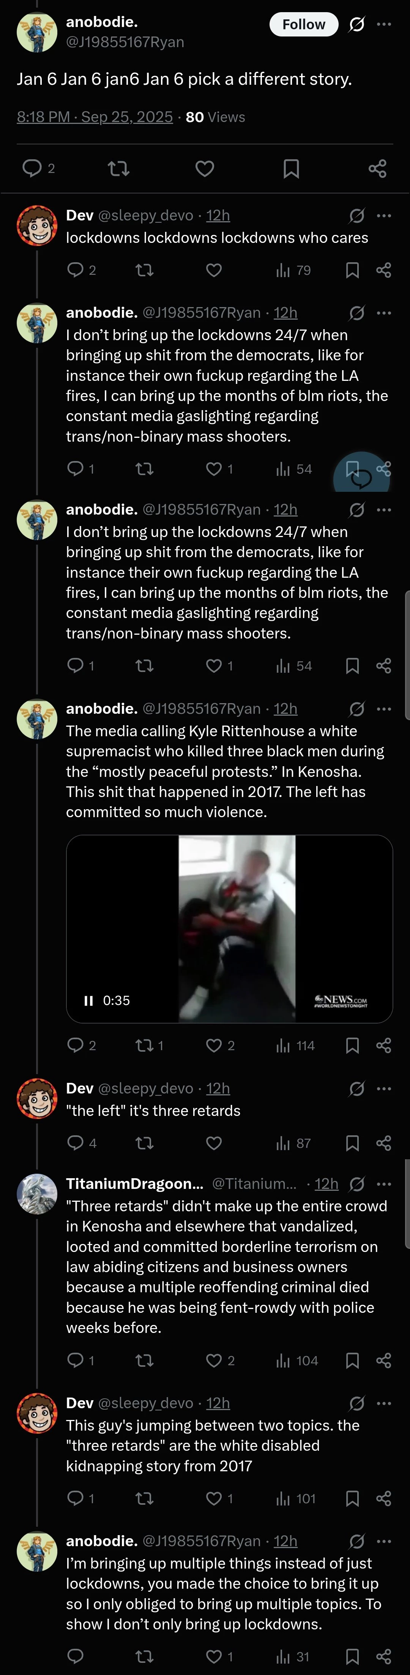Open the Grok icon beside Follow
Screen dimensions: 410x1675
357,24
